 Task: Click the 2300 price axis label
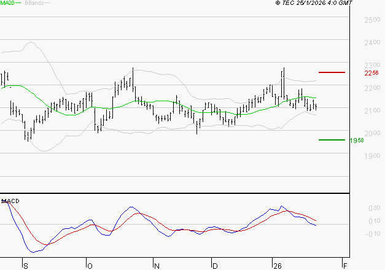click(x=372, y=65)
